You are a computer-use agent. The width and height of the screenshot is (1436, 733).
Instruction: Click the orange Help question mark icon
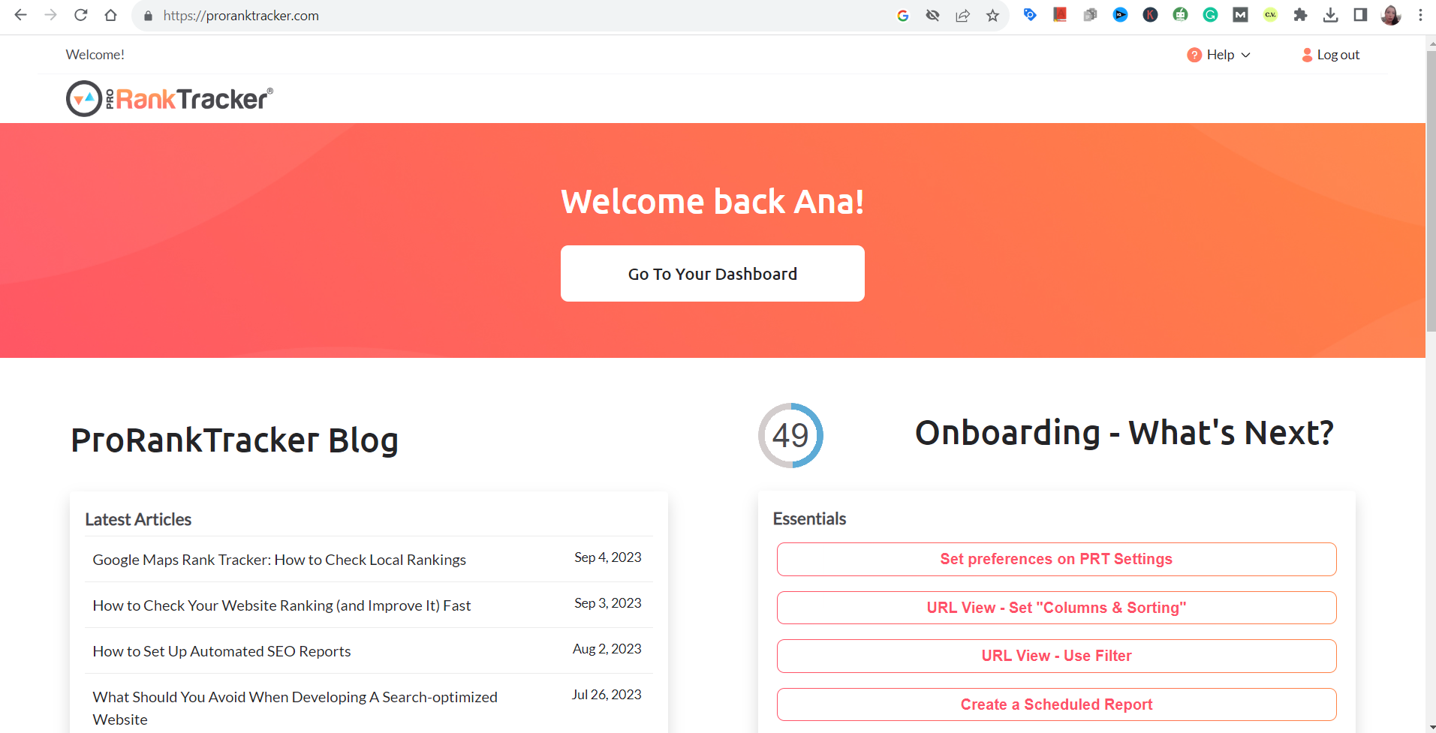[x=1194, y=55]
